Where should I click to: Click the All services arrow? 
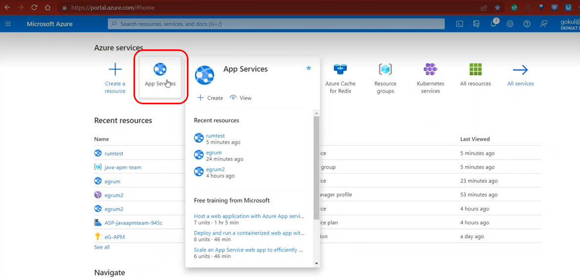[x=521, y=70]
